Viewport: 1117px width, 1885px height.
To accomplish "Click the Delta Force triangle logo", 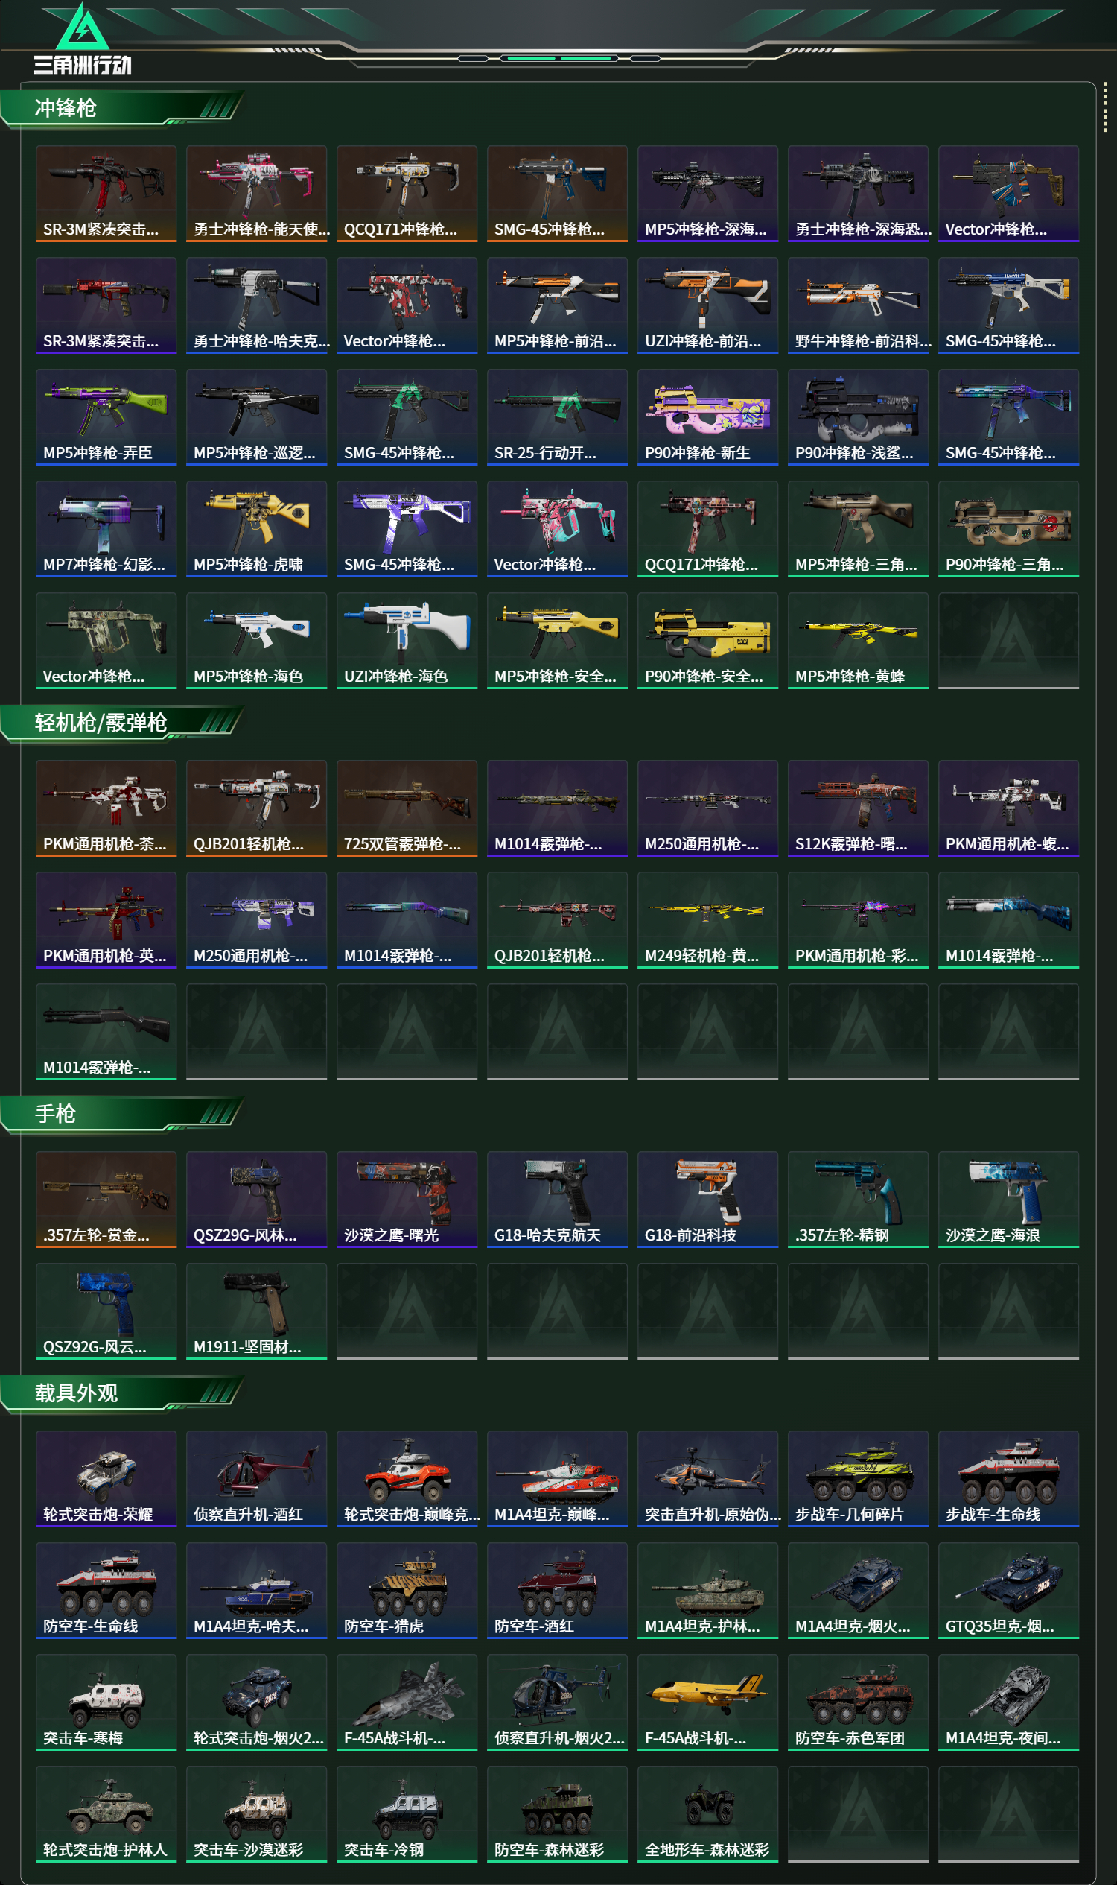I will 83,28.
